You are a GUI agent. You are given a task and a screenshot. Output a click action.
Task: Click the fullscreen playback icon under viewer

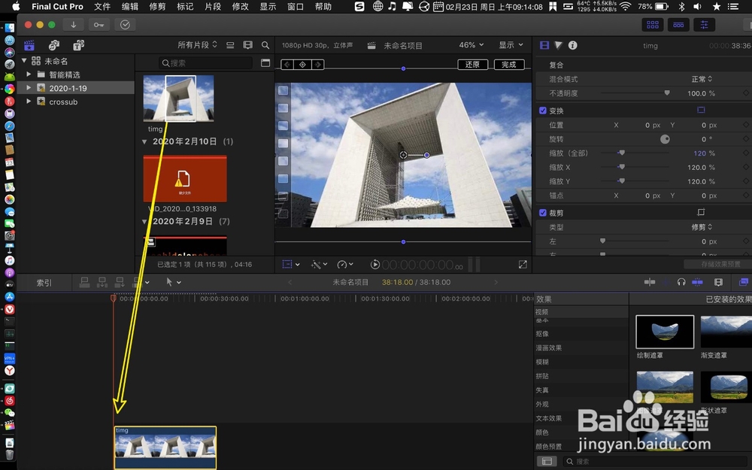521,264
